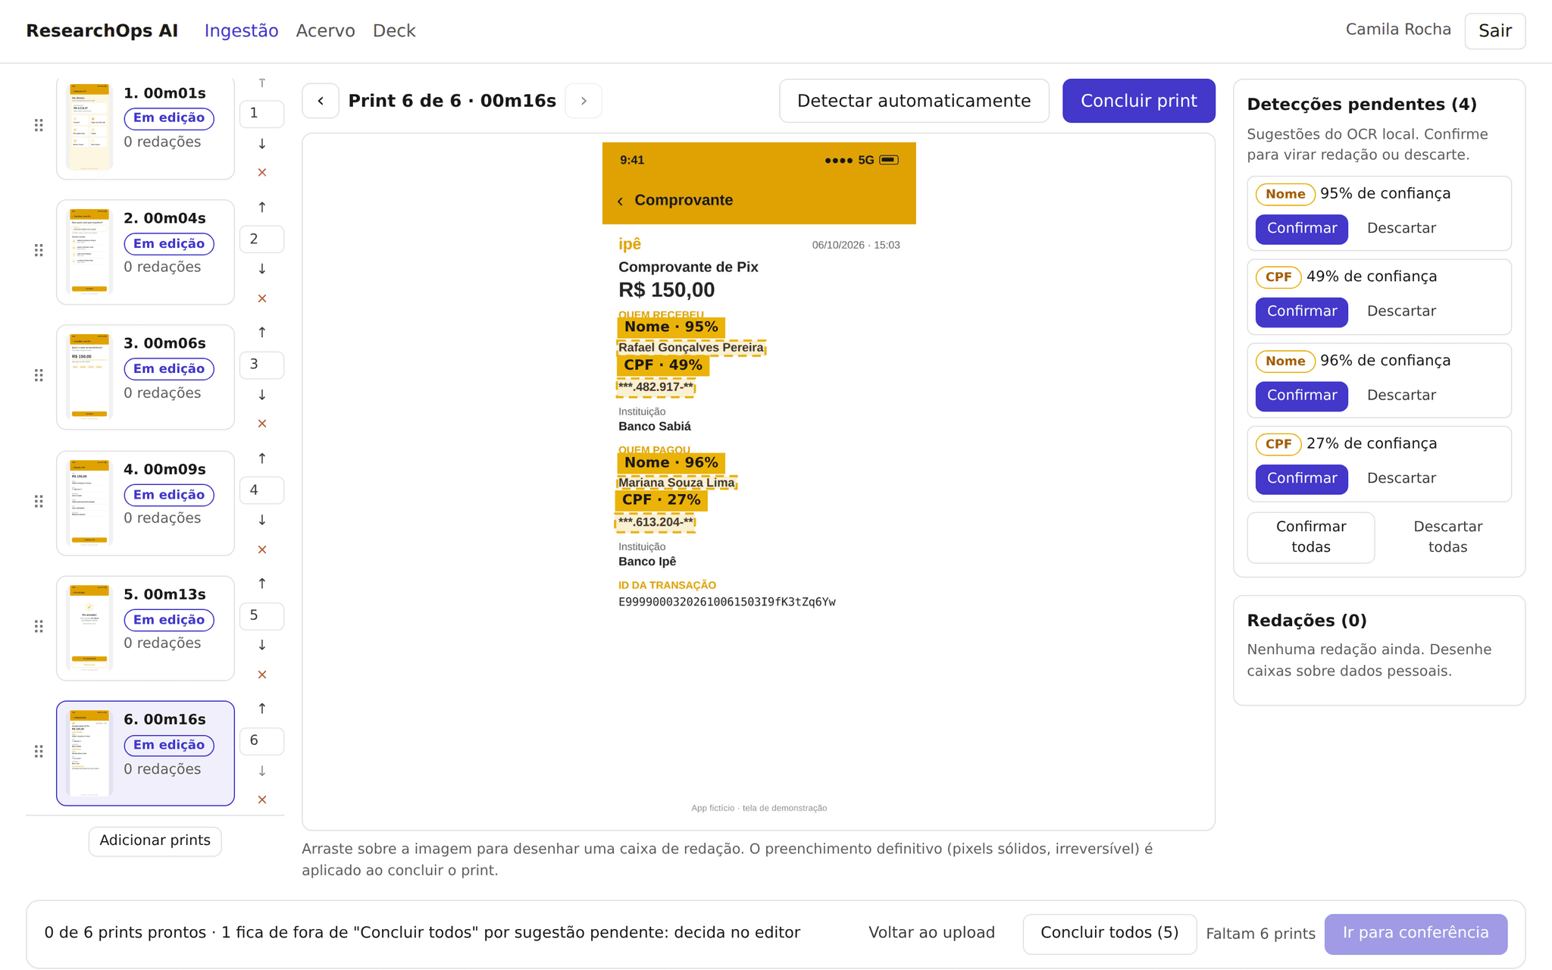Remove print 2 with red X

coord(262,299)
